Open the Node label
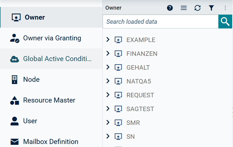 click(31, 80)
